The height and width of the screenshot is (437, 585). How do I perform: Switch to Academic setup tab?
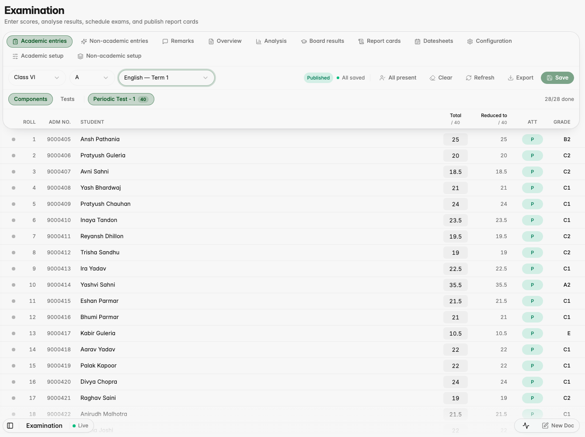38,56
